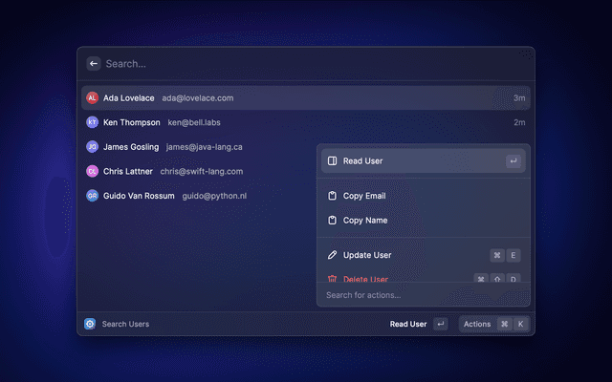Click Read User in the bottom bar
Screen dimensions: 612x382
coord(408,324)
